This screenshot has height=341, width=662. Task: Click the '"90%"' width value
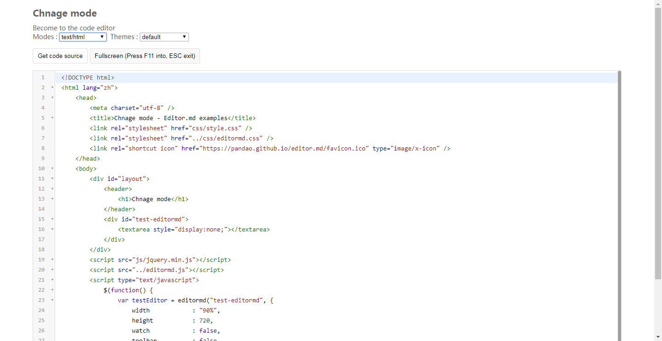(x=208, y=310)
